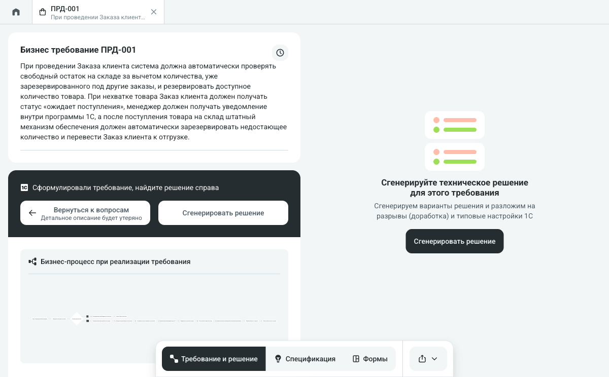Click the Бизнес-процесс при реализации требования title

[115, 261]
